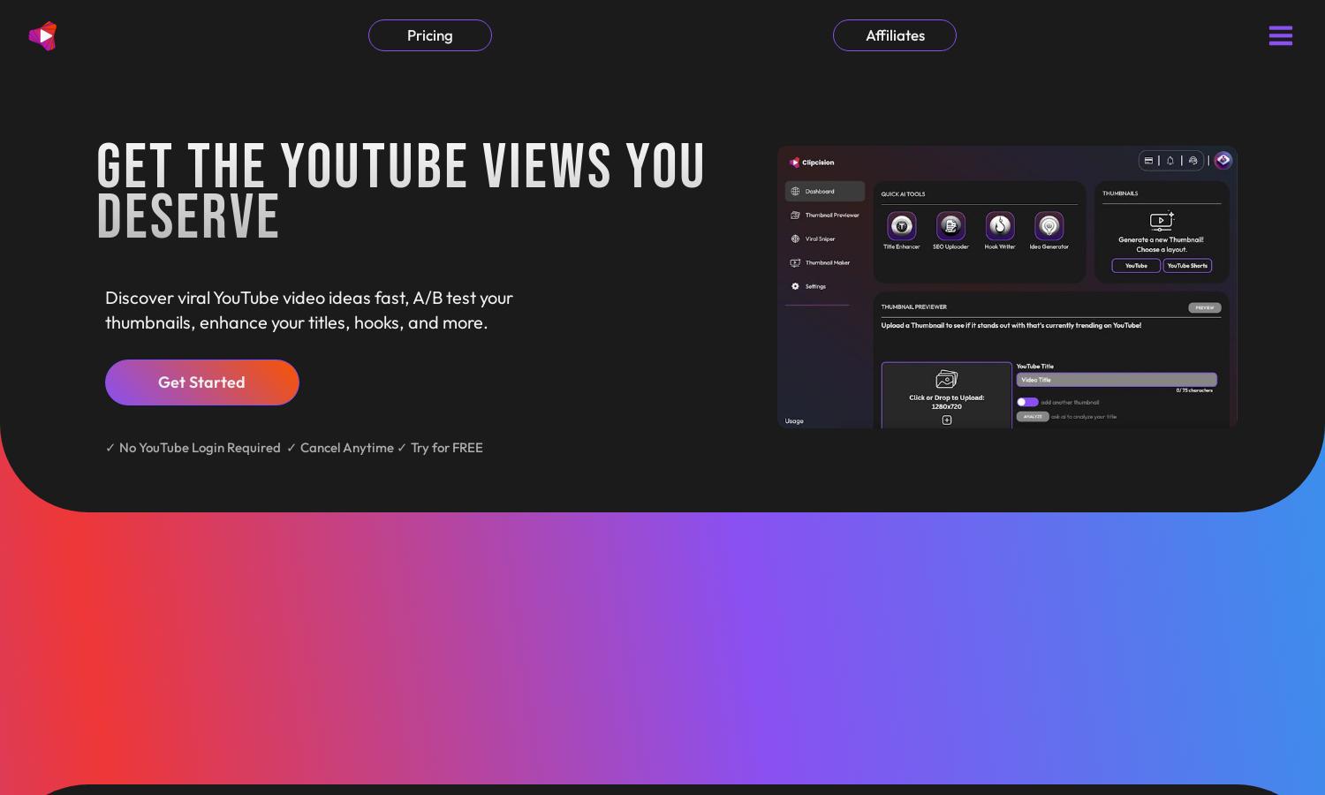Click the billing card icon in the dashboard preview
1325x795 pixels.
[x=1148, y=161]
